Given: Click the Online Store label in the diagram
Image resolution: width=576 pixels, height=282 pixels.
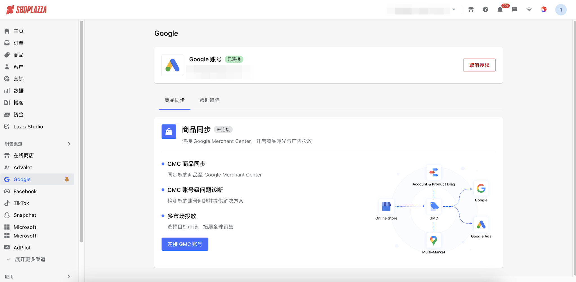Looking at the screenshot, I should tap(386, 218).
